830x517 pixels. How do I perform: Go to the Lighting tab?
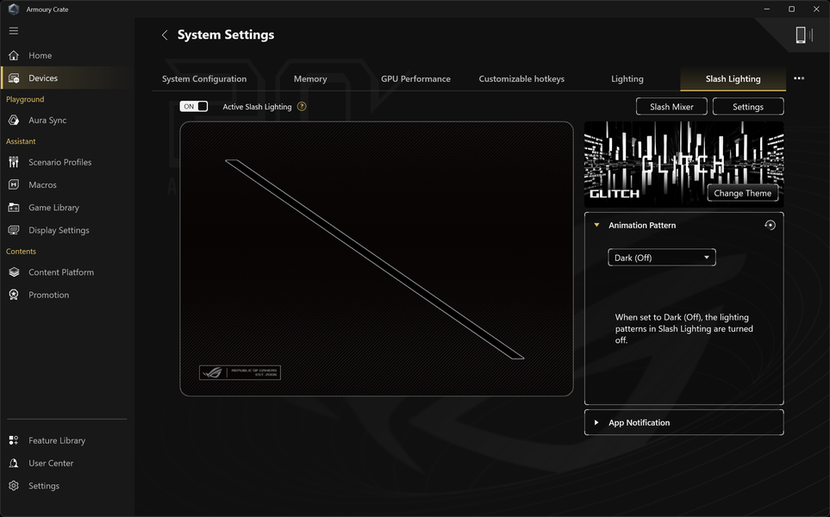[x=627, y=79]
